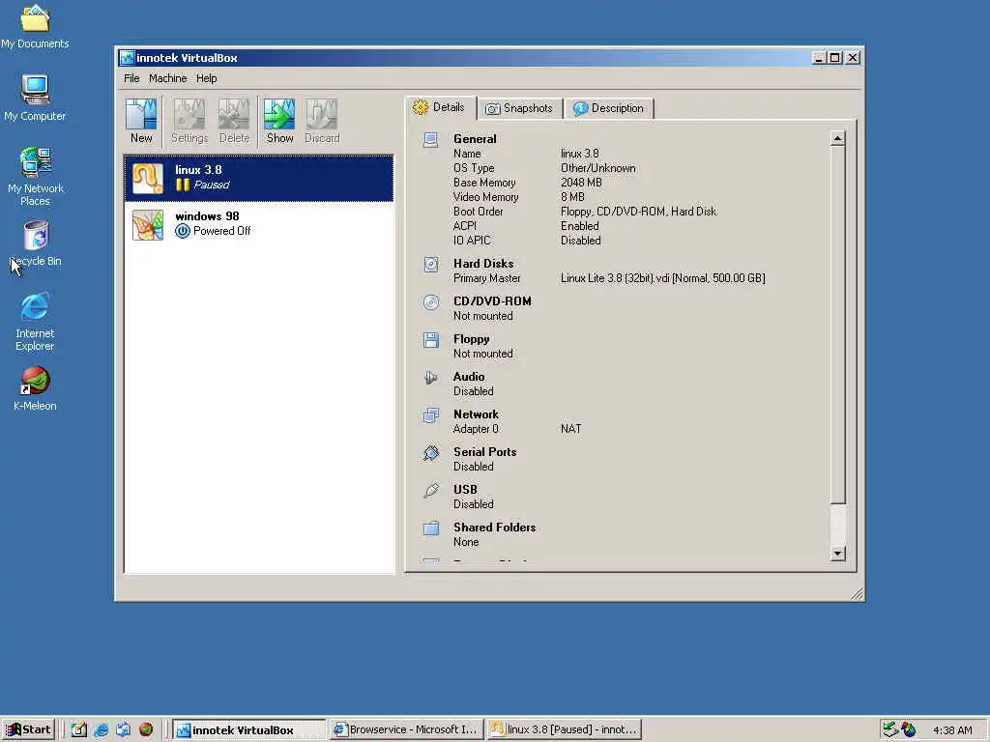Open the Machine menu

(167, 78)
